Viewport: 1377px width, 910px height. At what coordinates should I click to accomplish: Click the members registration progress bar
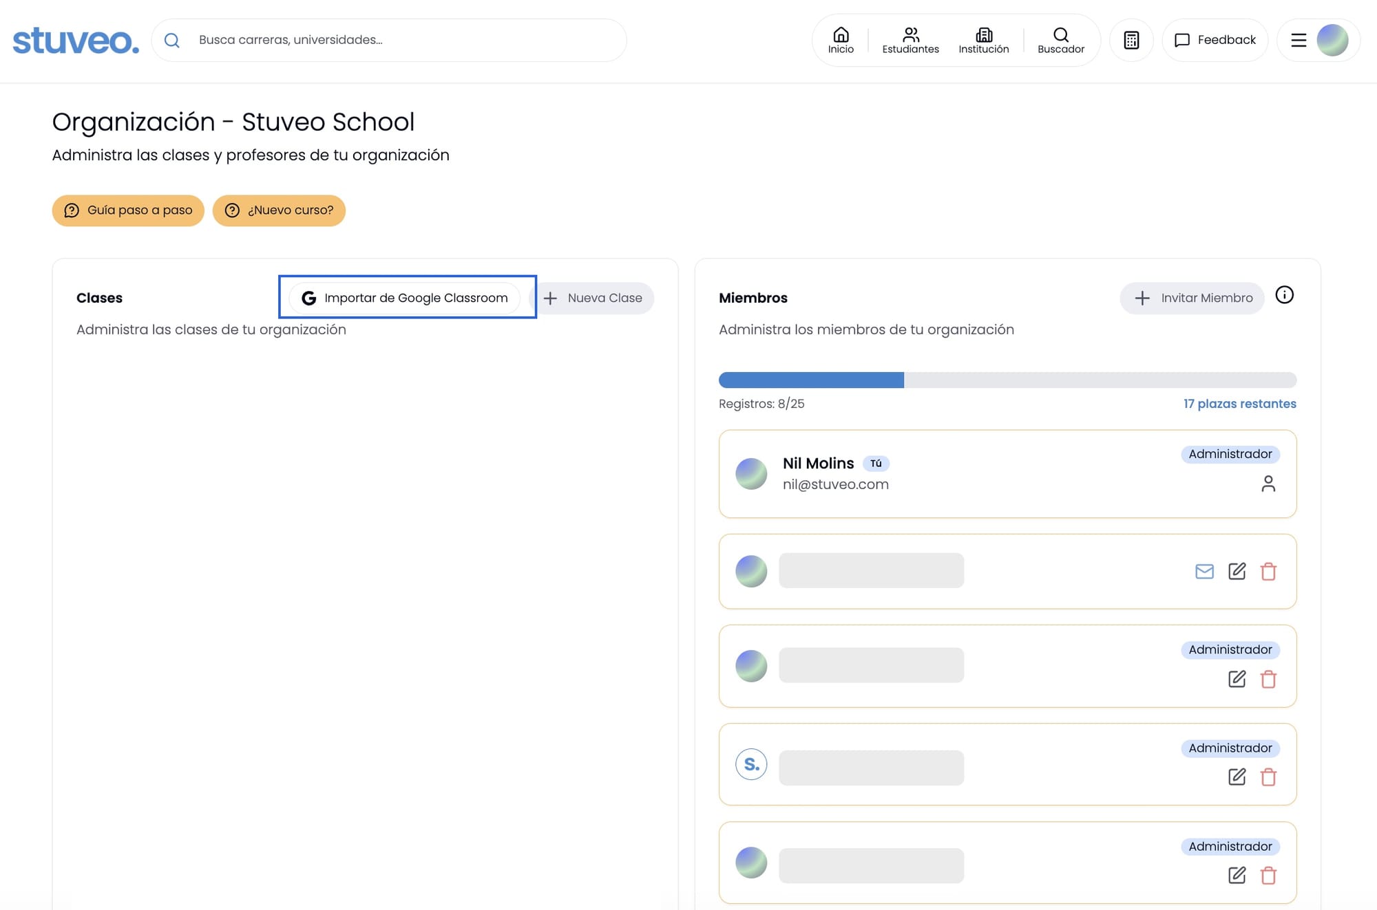(x=1007, y=380)
